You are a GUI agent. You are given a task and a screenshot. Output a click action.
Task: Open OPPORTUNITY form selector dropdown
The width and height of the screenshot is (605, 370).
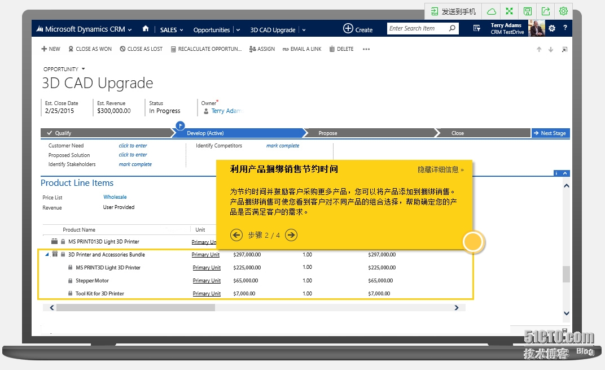point(83,69)
